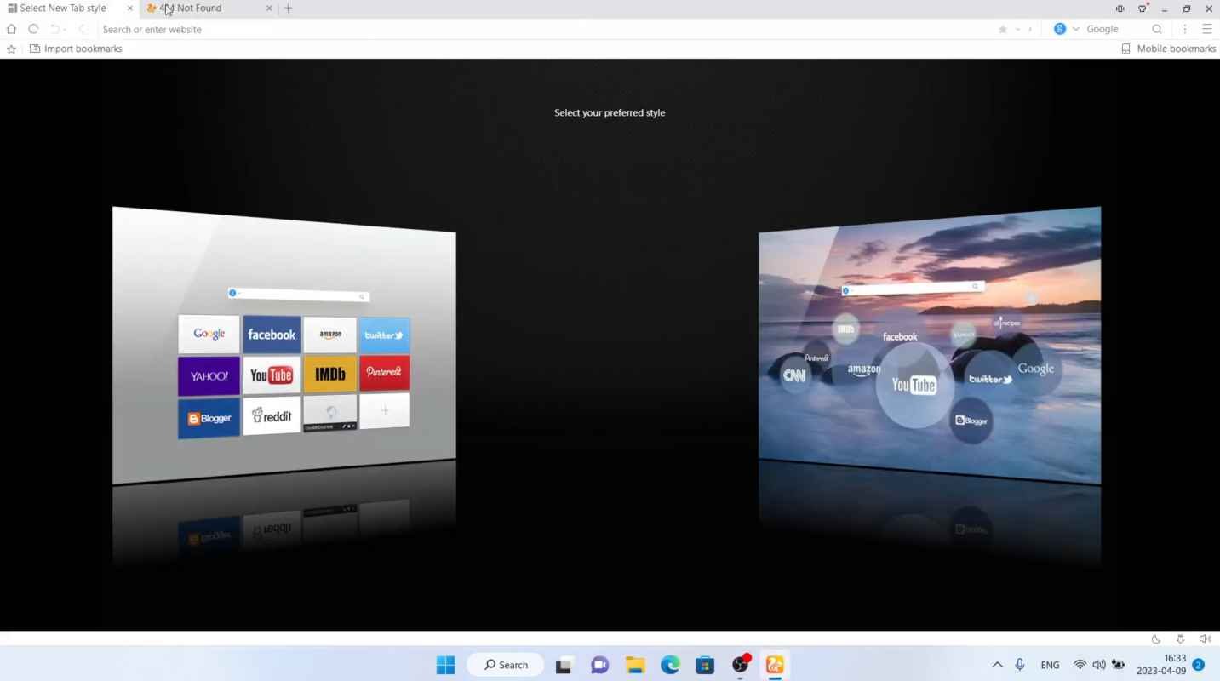Screen dimensions: 1220x681
Task: Toggle night mode moon icon
Action: (x=1156, y=638)
